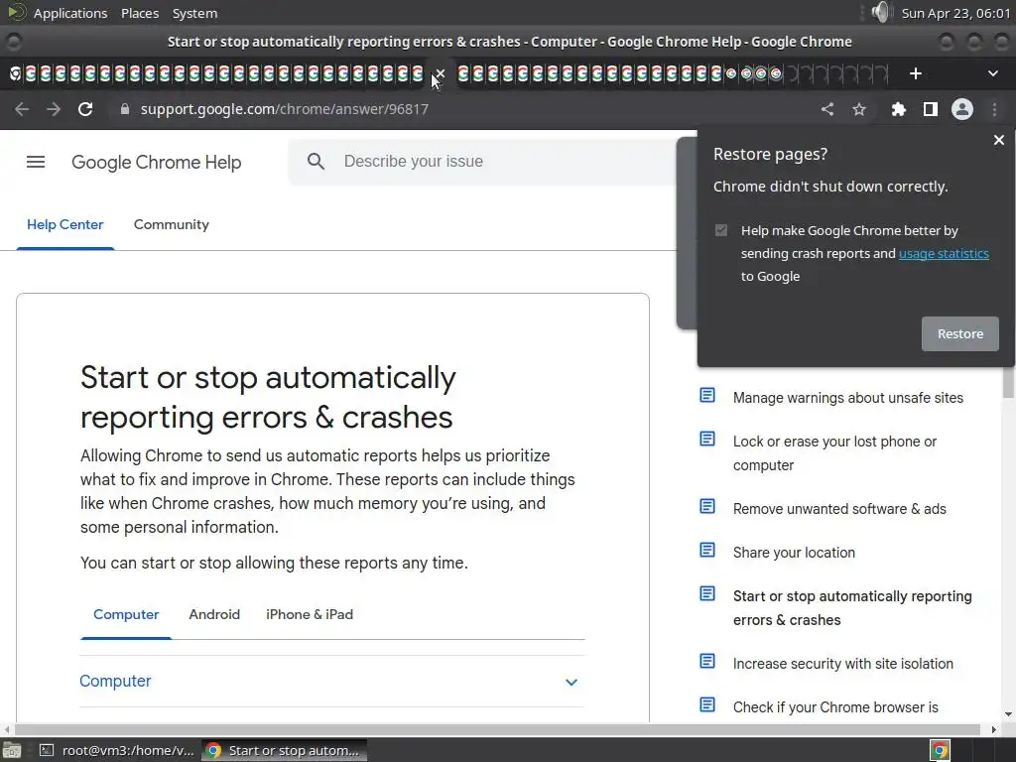Click the search magnifier icon

coord(316,162)
